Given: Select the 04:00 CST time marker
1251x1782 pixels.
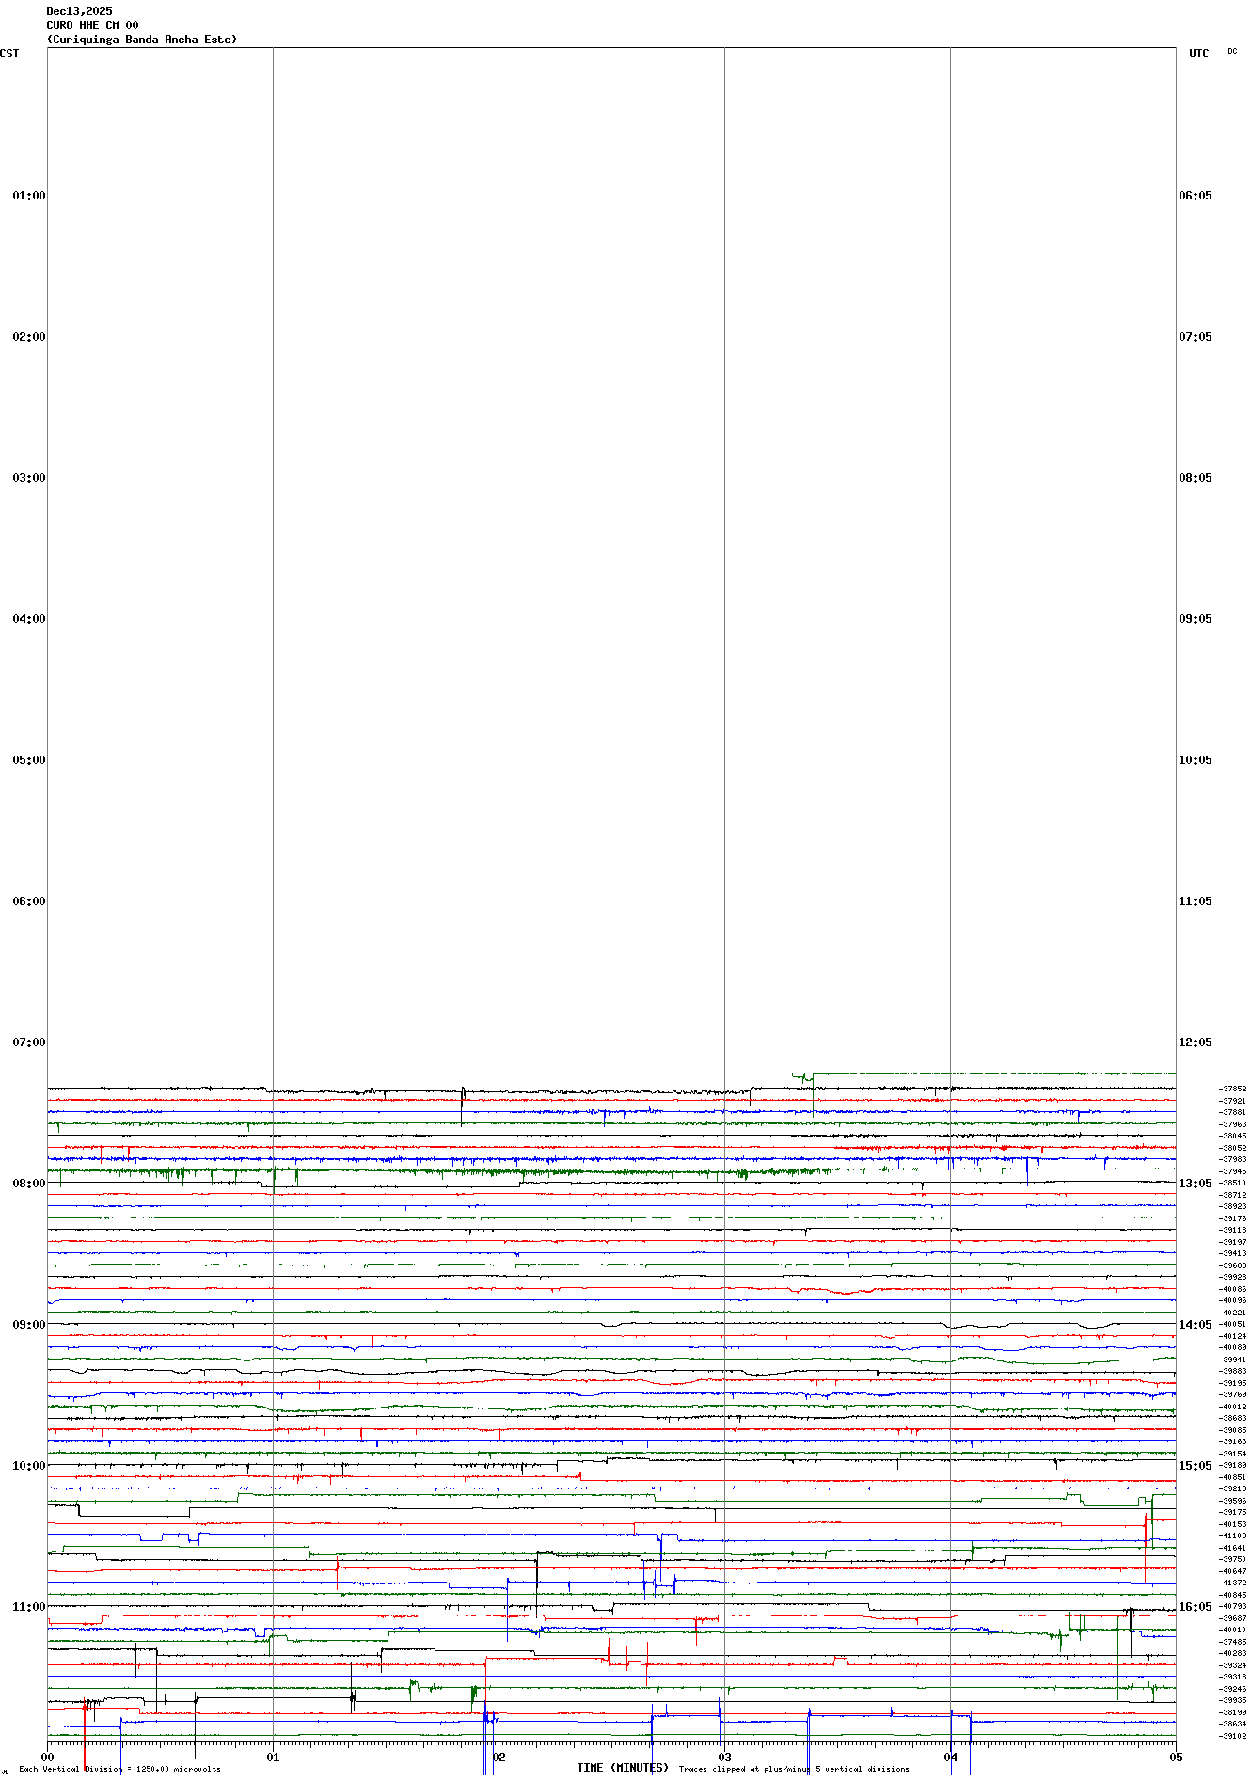Looking at the screenshot, I should [x=29, y=619].
